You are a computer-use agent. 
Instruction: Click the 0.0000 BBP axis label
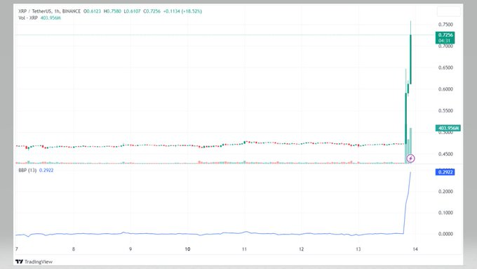pyautogui.click(x=445, y=234)
